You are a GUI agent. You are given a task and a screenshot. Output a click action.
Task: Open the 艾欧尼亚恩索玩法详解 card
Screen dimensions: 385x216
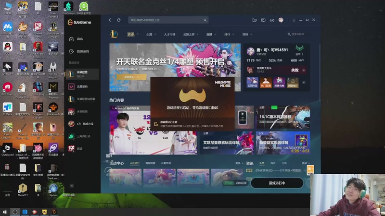coord(227,143)
